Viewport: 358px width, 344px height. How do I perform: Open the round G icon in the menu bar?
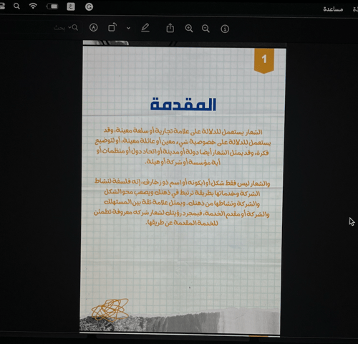pyautogui.click(x=89, y=7)
